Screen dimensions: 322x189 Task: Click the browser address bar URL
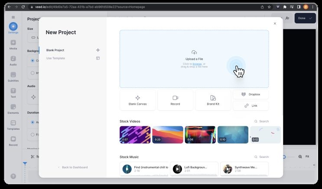point(90,7)
